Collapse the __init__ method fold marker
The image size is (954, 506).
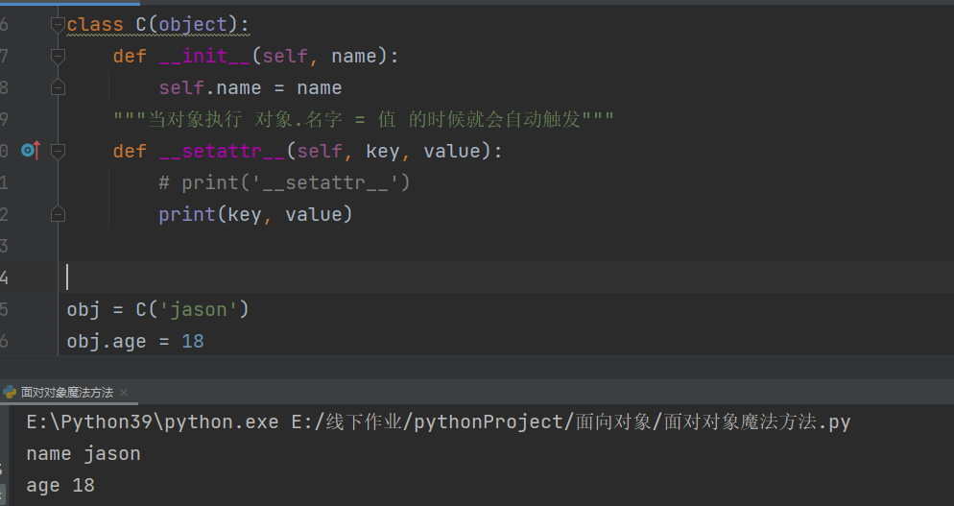coord(58,57)
